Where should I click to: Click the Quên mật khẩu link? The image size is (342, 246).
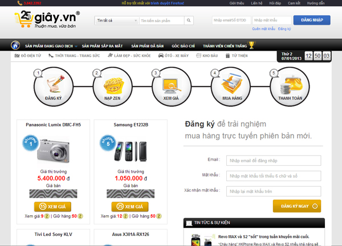(263, 29)
